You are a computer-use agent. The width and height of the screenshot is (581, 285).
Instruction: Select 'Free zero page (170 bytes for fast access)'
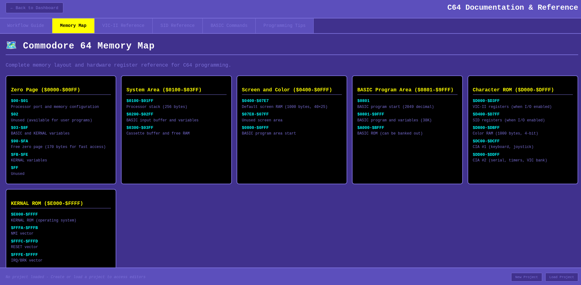coord(58,147)
